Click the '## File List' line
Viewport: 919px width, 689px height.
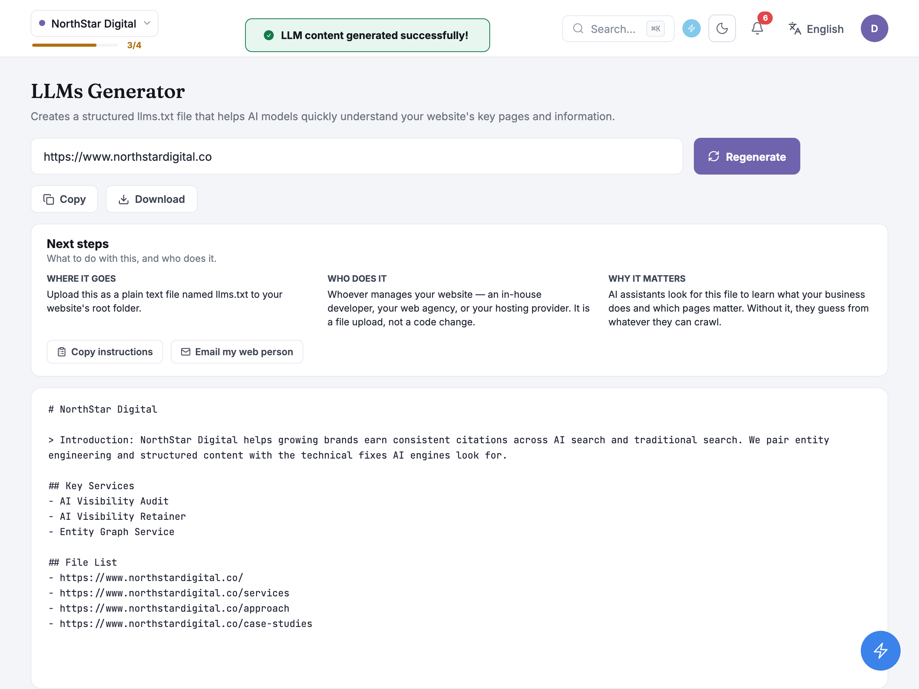[83, 562]
